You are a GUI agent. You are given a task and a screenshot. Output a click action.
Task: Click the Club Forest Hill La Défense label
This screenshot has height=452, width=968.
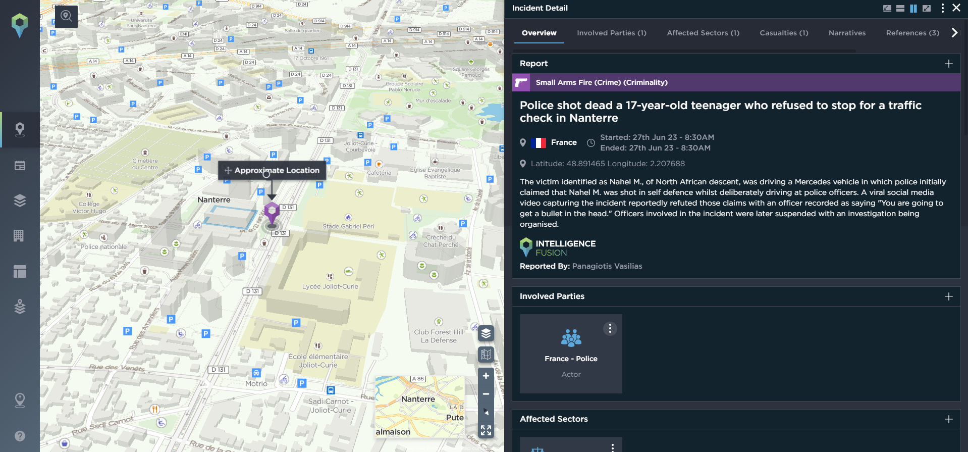click(439, 336)
